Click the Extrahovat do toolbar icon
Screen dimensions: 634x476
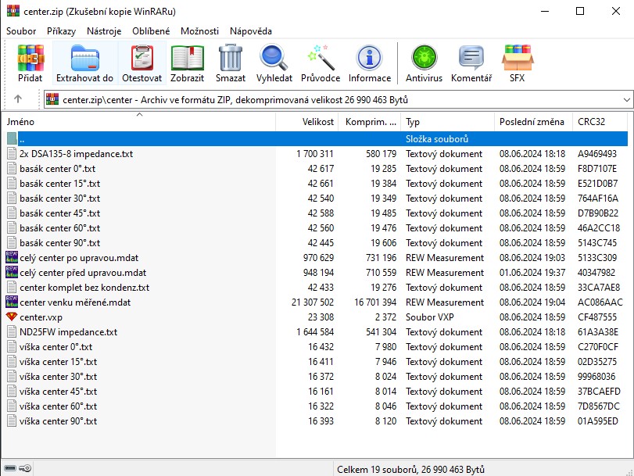85,58
